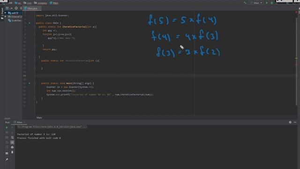Screen dimensions: 300x169
Task: Open the Project tool window sidebar tab
Action: click(2, 14)
